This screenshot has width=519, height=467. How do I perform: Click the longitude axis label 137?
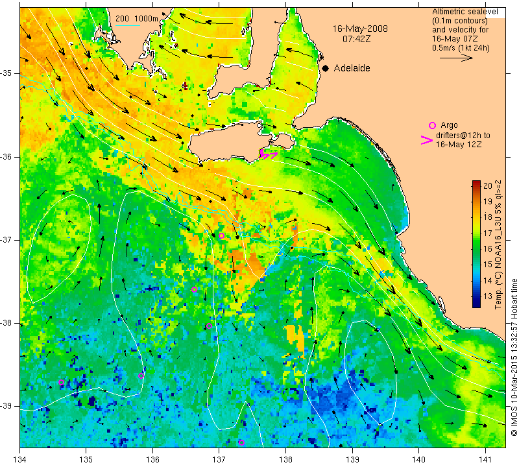[x=219, y=460]
